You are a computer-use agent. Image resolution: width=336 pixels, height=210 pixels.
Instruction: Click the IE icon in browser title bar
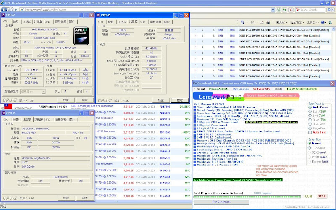pyautogui.click(x=3, y=3)
